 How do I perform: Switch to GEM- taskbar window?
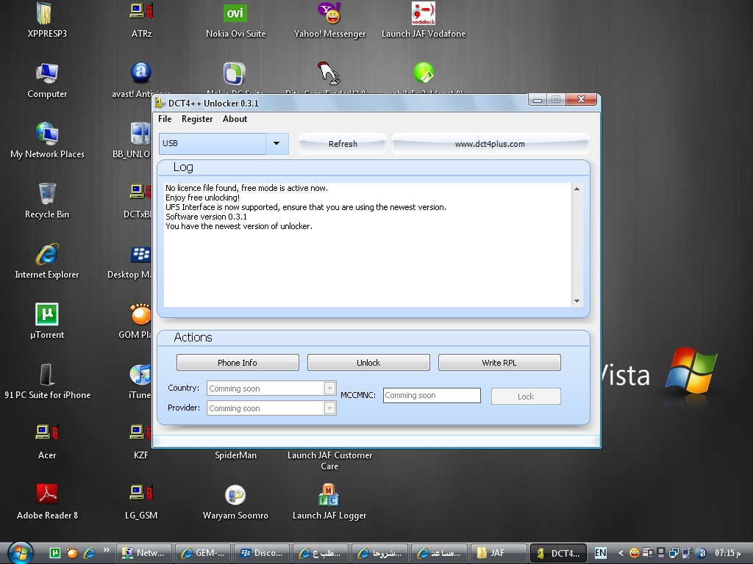(x=203, y=553)
